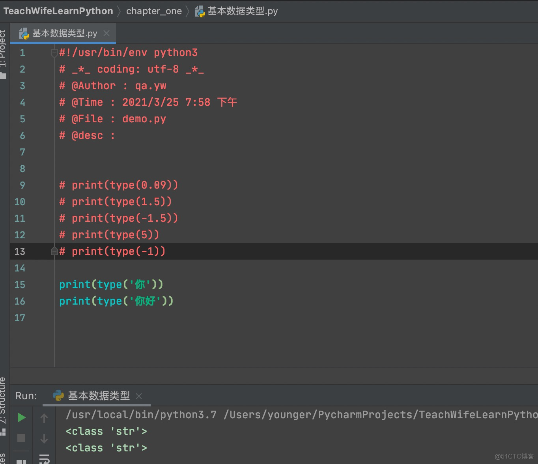Image resolution: width=538 pixels, height=464 pixels.
Task: Click '# print(type(1.5))' line
Action: coord(116,202)
